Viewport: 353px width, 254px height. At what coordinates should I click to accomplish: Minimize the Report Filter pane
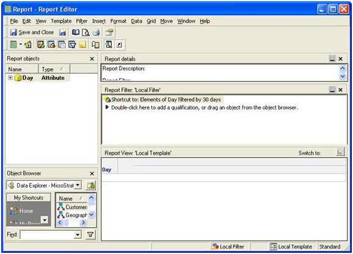[332, 90]
